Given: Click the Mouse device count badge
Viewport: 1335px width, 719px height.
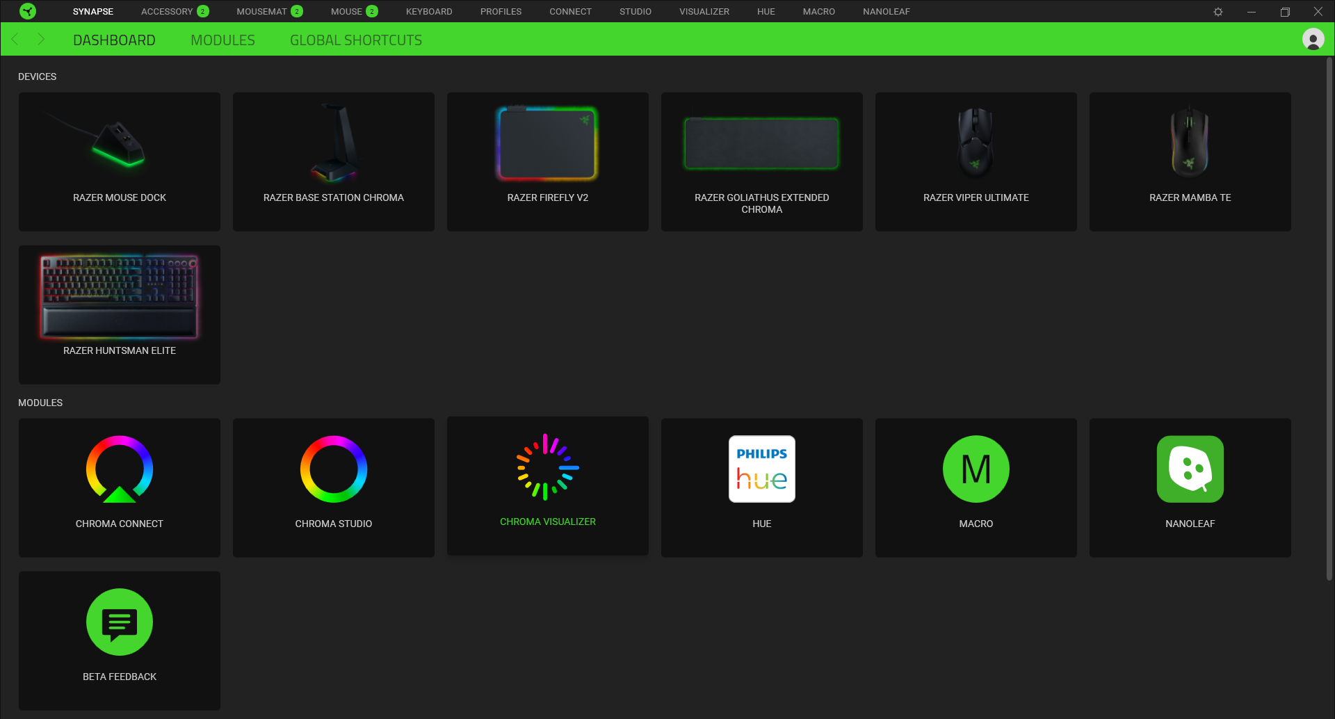Looking at the screenshot, I should tap(372, 11).
